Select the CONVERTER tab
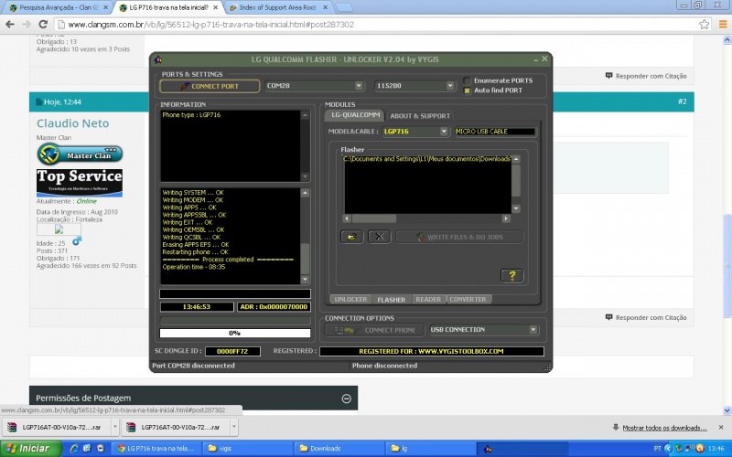 [x=468, y=300]
